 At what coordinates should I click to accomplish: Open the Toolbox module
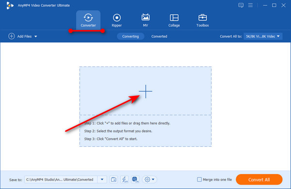click(202, 20)
